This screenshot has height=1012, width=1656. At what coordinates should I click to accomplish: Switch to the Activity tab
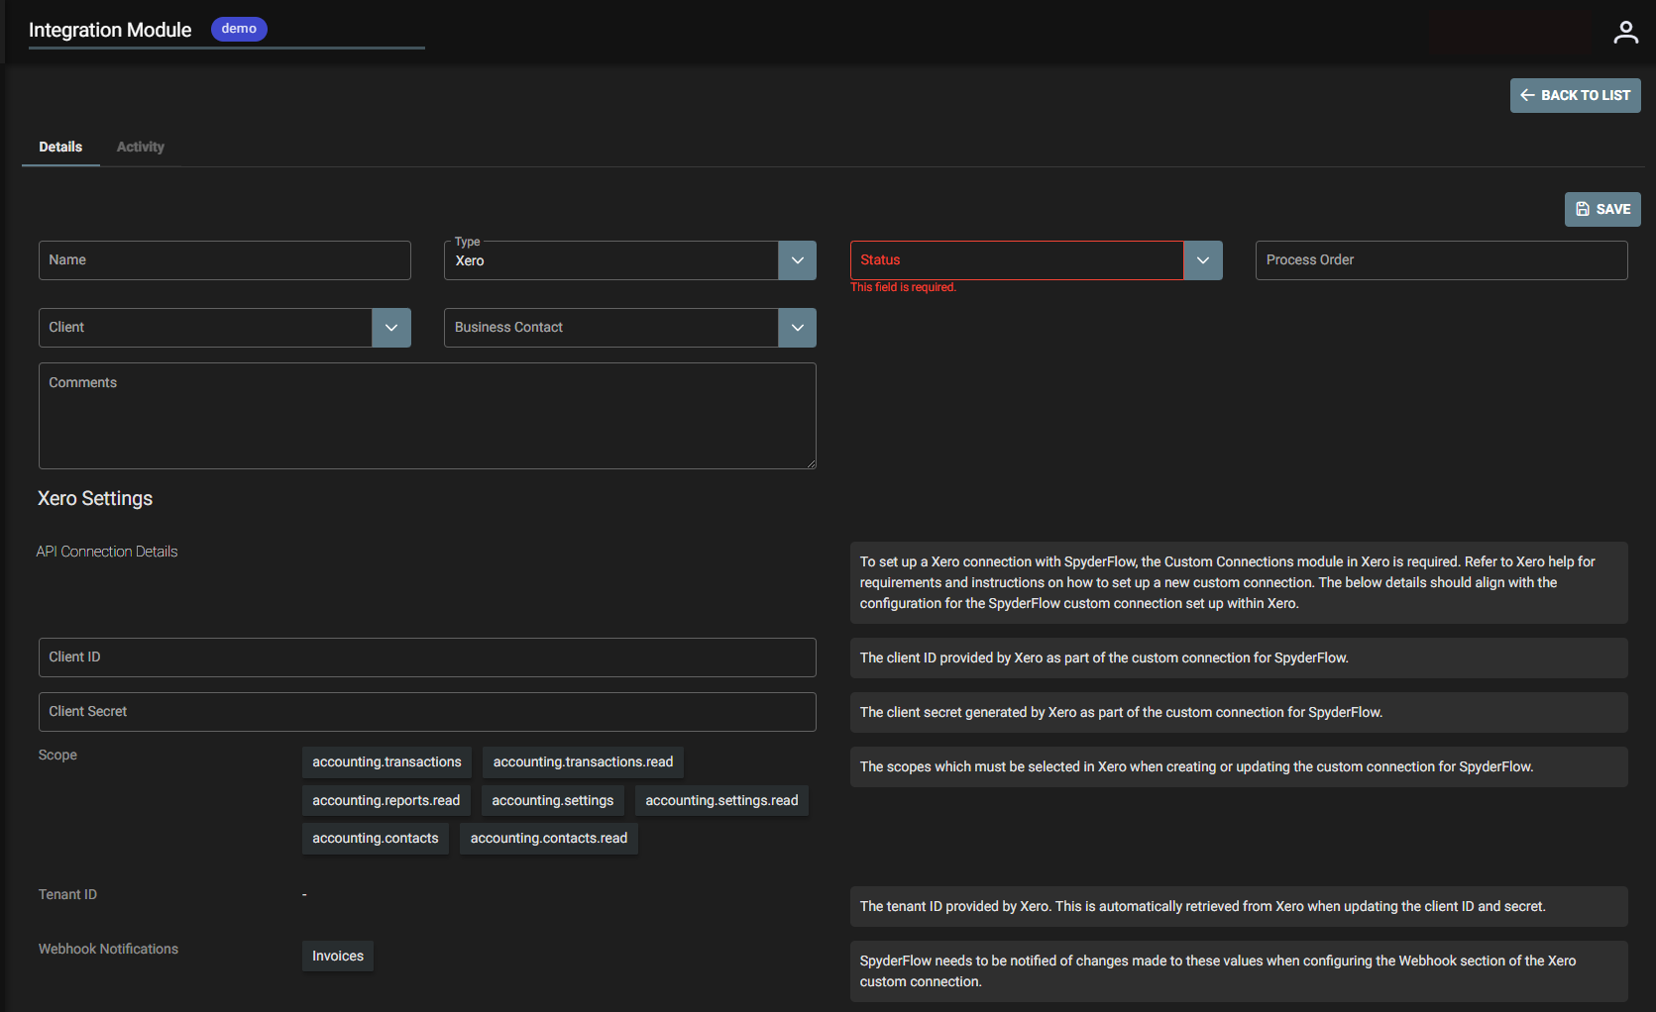[141, 147]
